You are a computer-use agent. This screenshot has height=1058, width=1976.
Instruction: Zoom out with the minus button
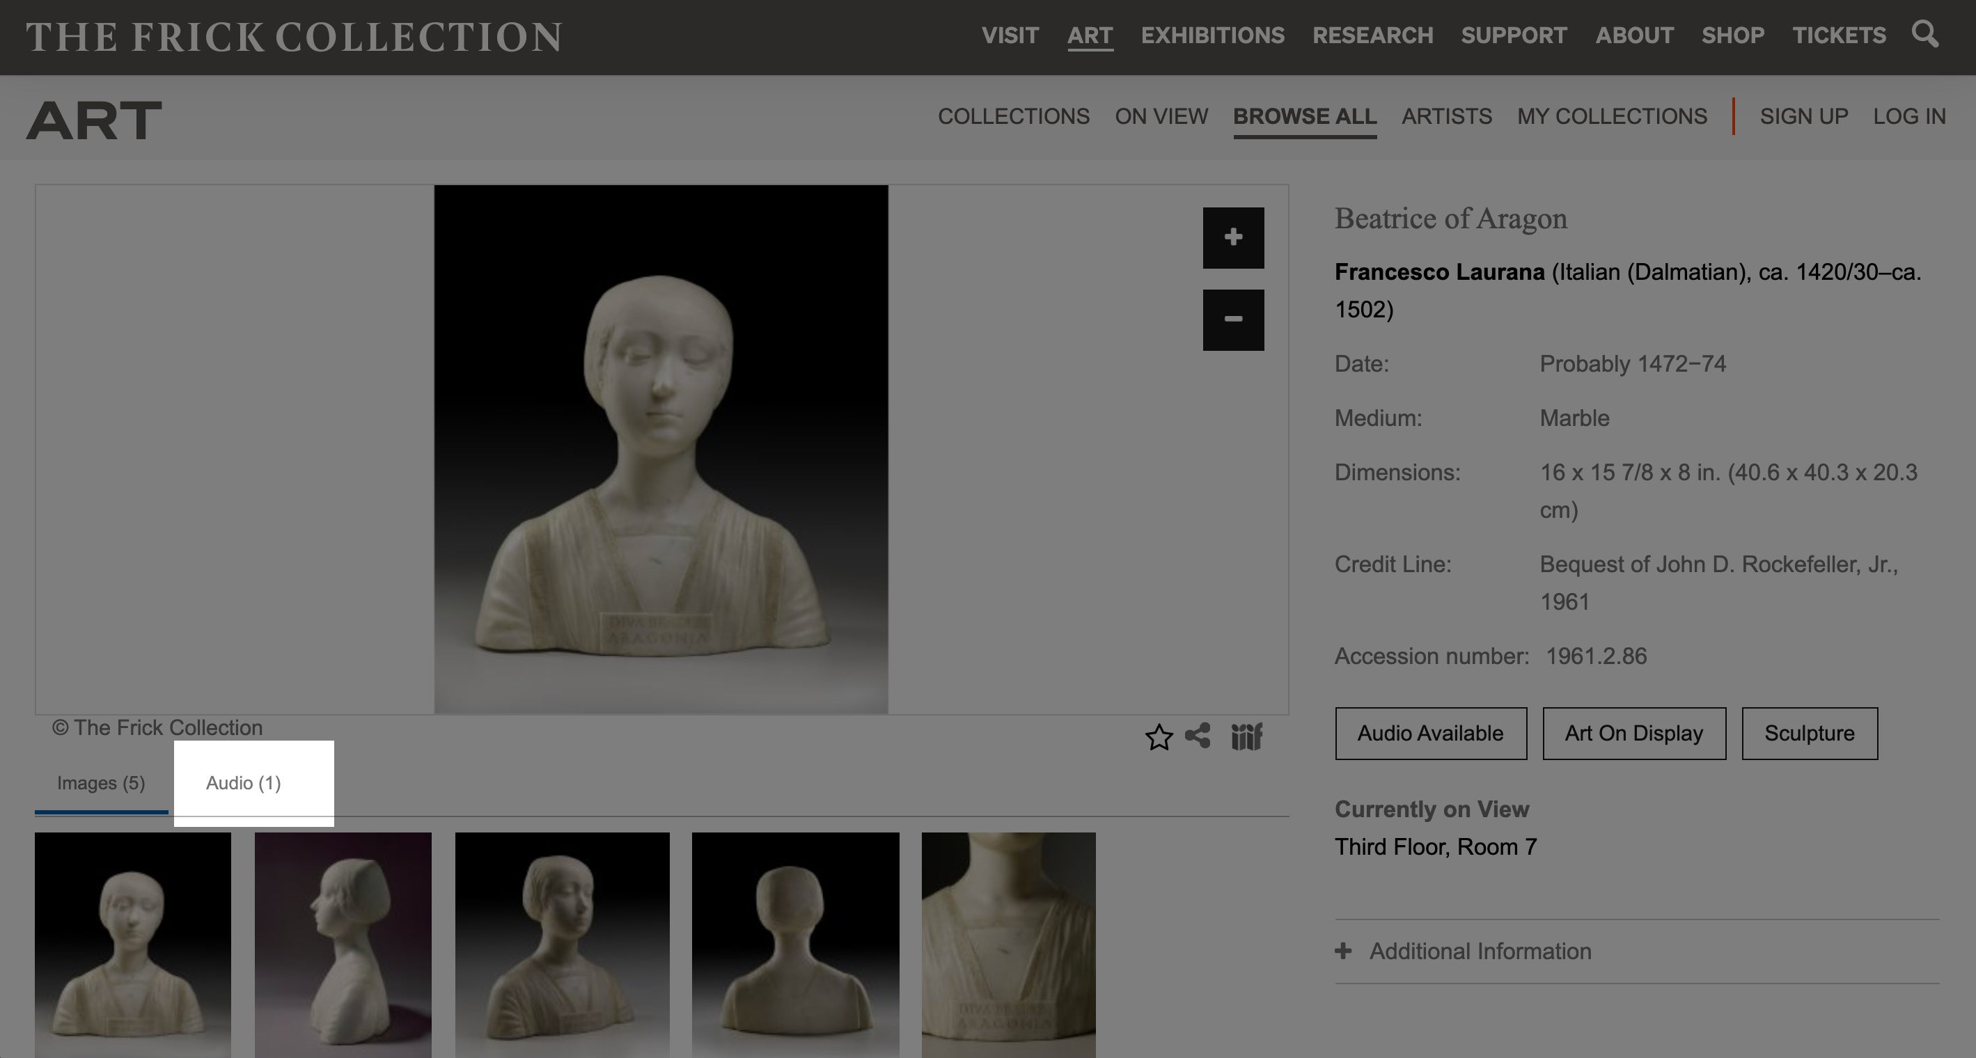tap(1232, 319)
